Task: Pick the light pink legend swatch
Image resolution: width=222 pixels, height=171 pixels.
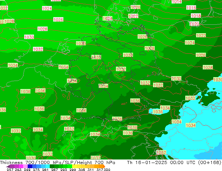Action: click(x=25, y=166)
